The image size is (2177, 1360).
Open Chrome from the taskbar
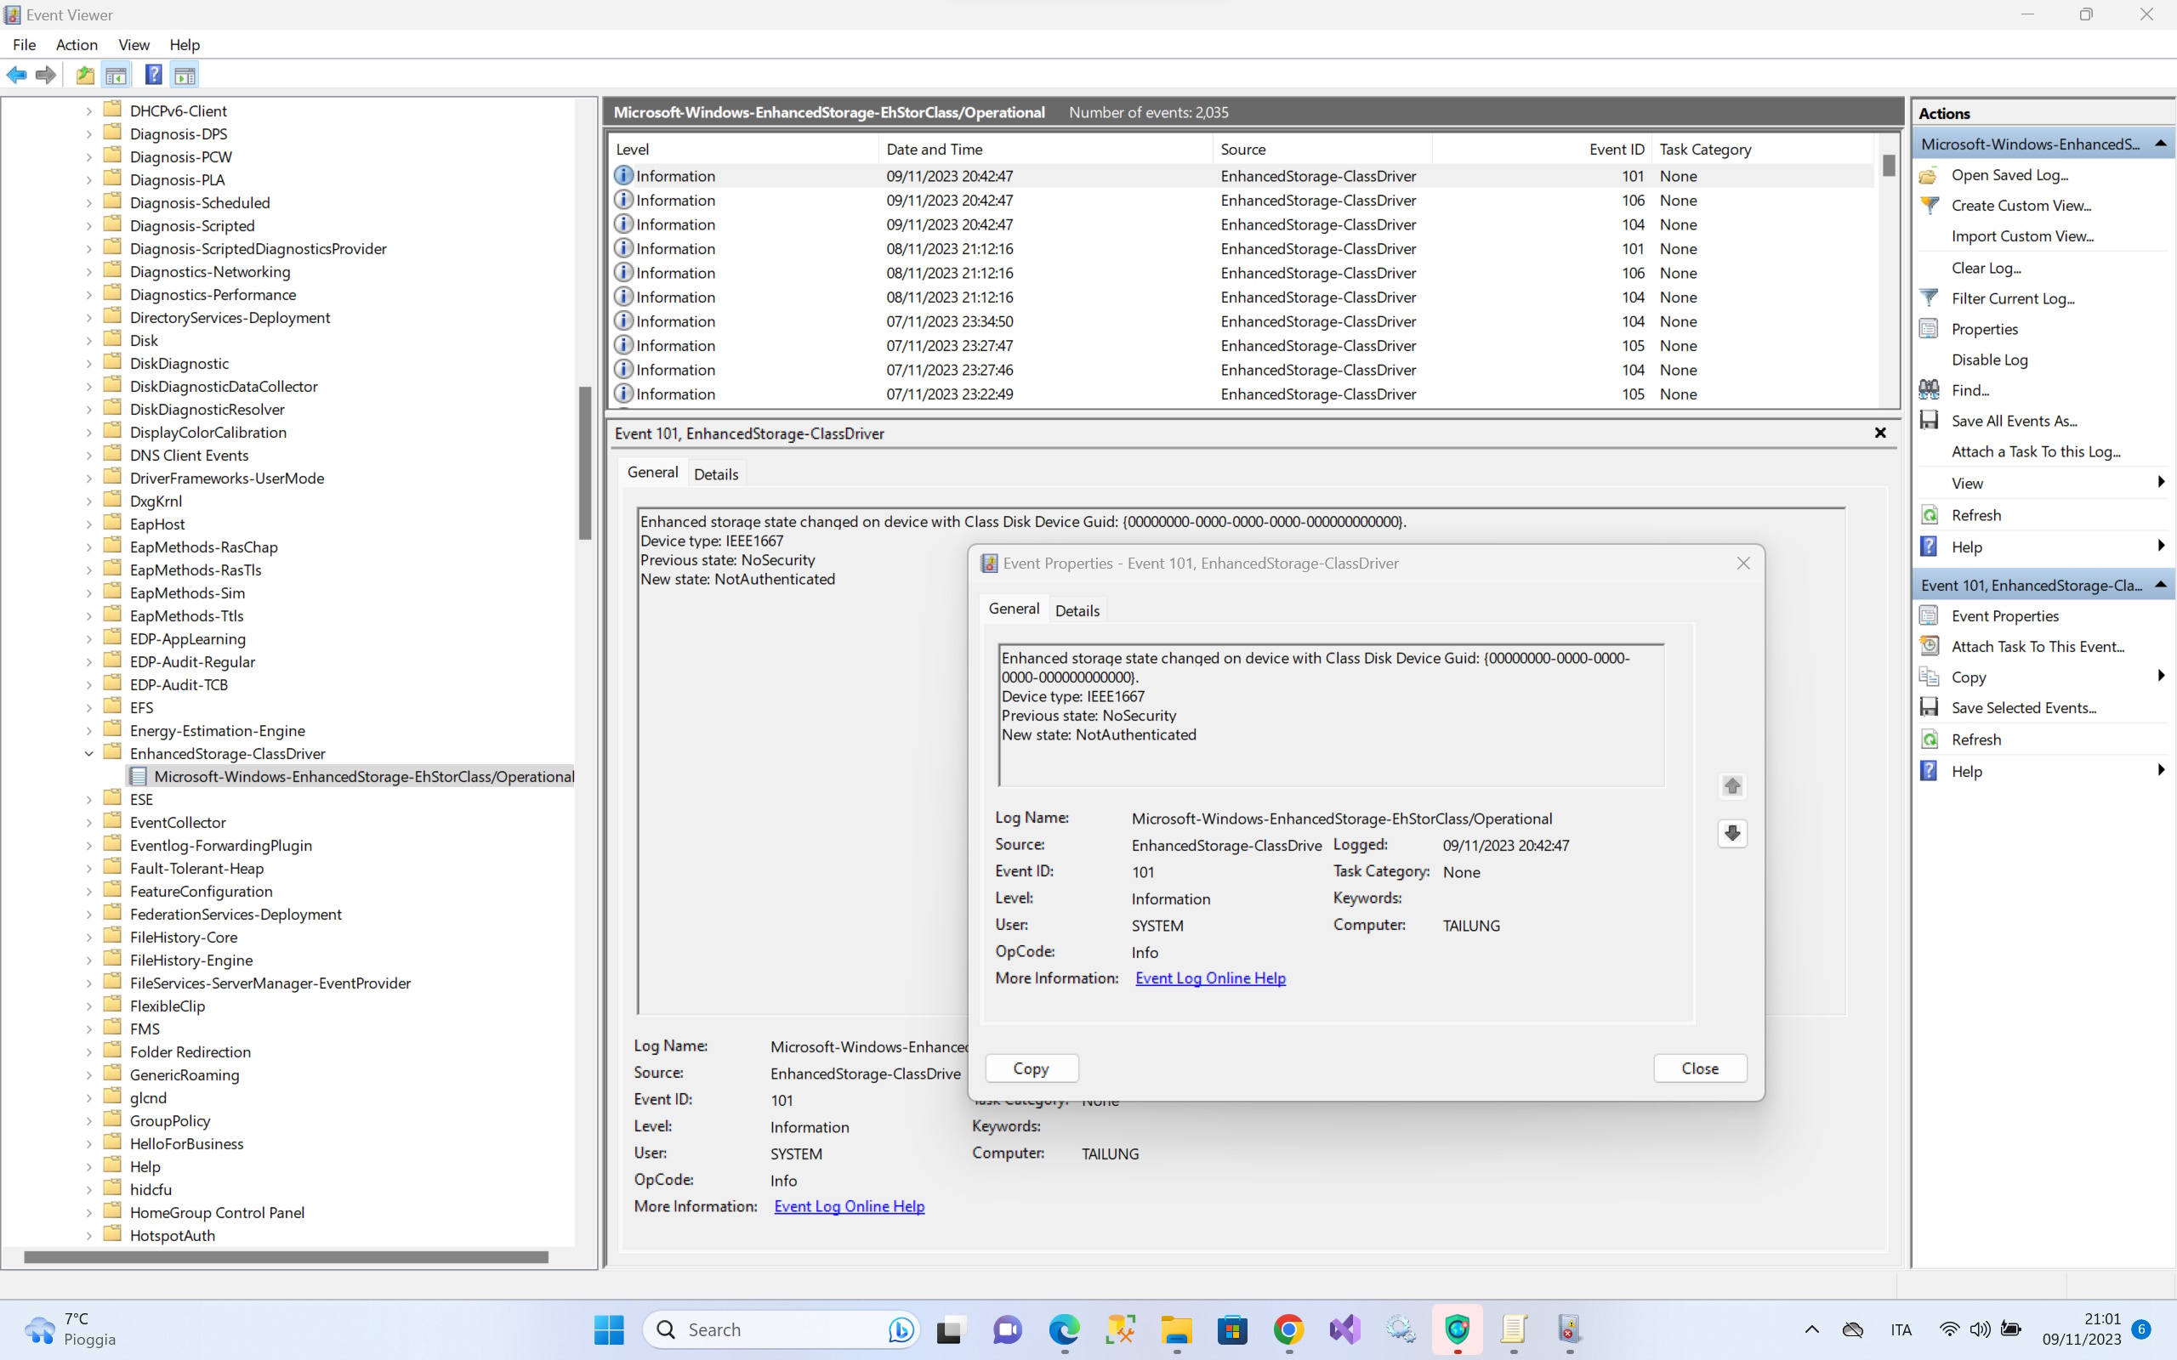(x=1288, y=1329)
